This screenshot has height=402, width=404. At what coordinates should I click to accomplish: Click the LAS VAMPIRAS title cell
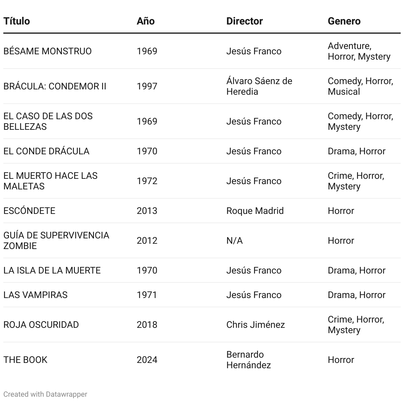pyautogui.click(x=35, y=295)
